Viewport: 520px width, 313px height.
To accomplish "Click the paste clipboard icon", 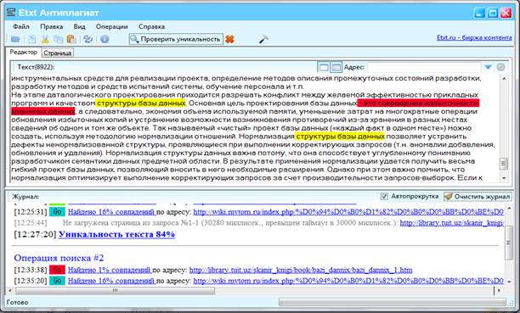I will 71,39.
